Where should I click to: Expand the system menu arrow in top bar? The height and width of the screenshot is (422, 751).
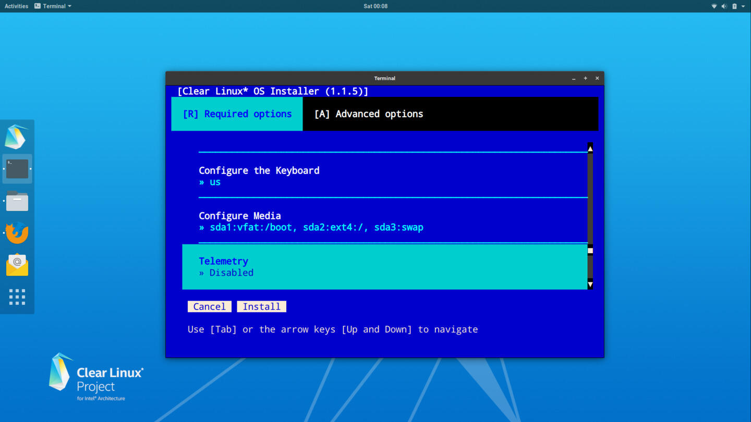[743, 6]
